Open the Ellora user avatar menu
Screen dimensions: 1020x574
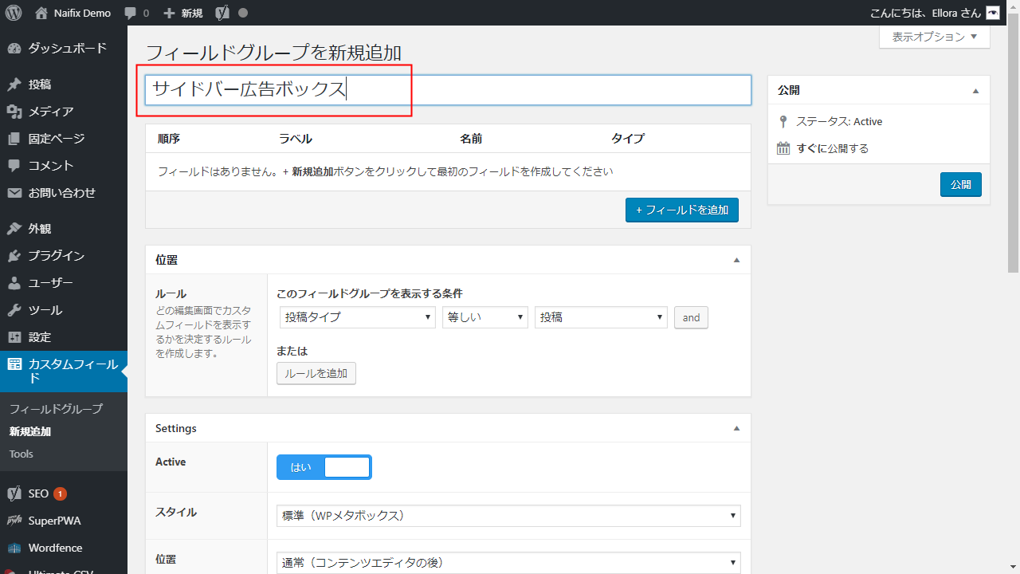tap(992, 13)
